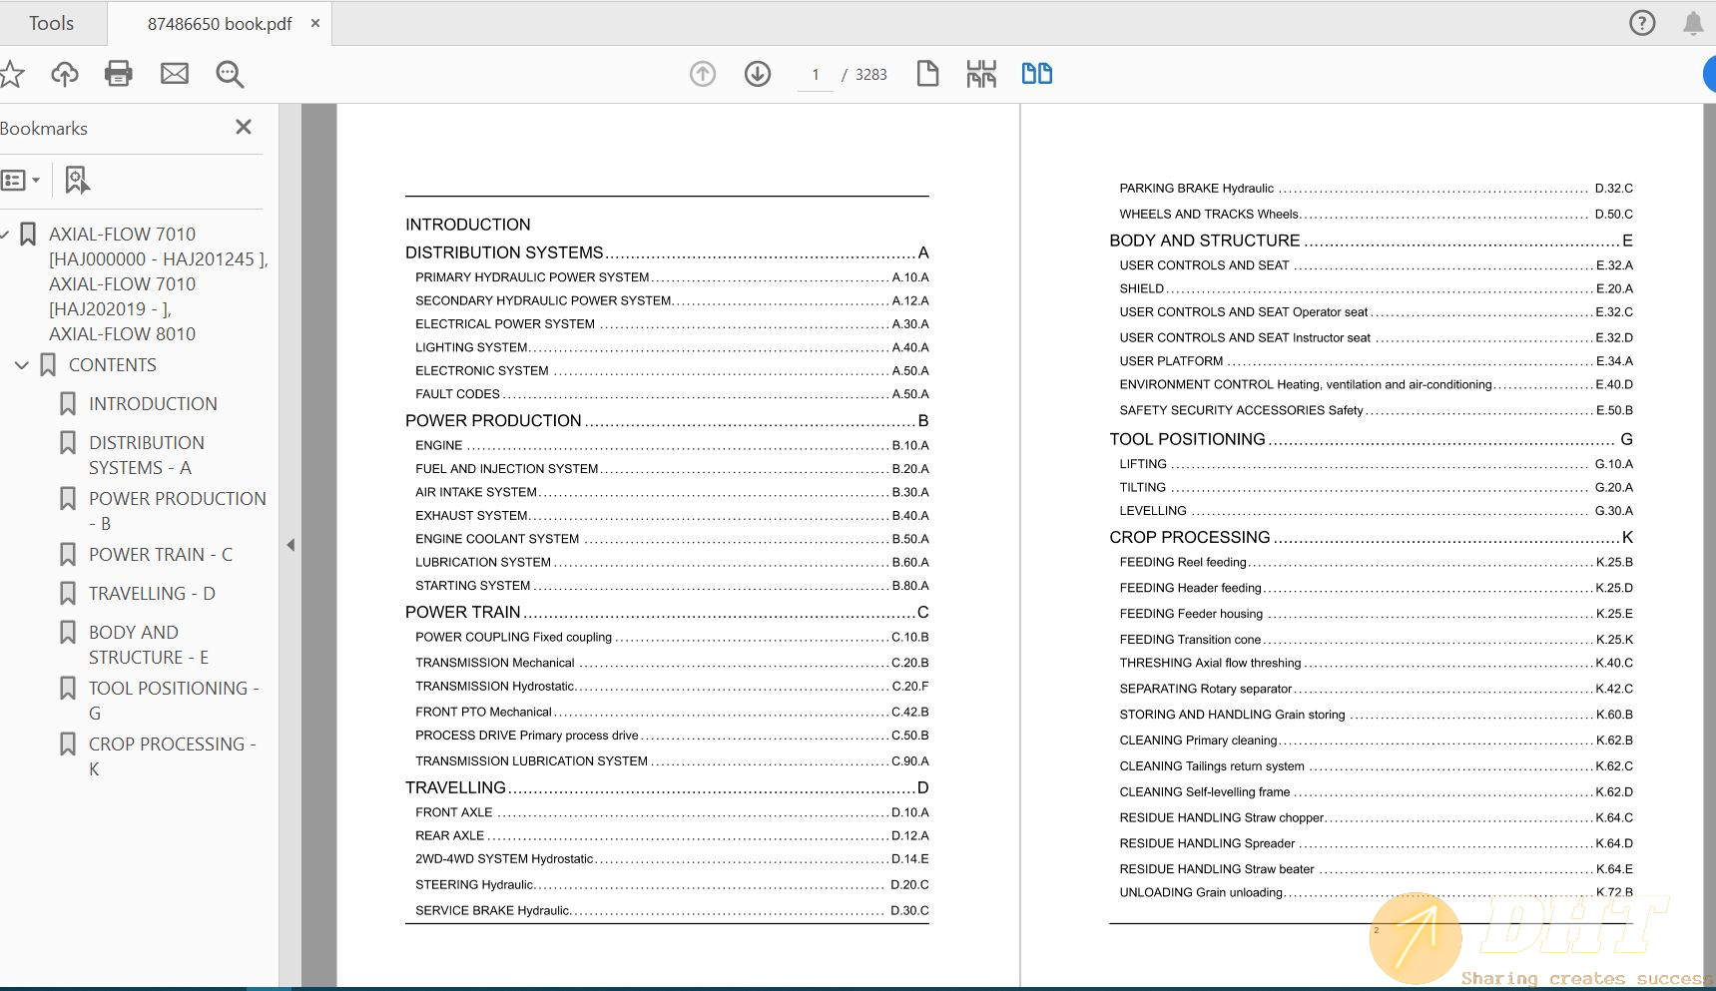Open the ENVIRONMENT CONTROL Heating entry
Screen dimensions: 1716x991
1377,384
